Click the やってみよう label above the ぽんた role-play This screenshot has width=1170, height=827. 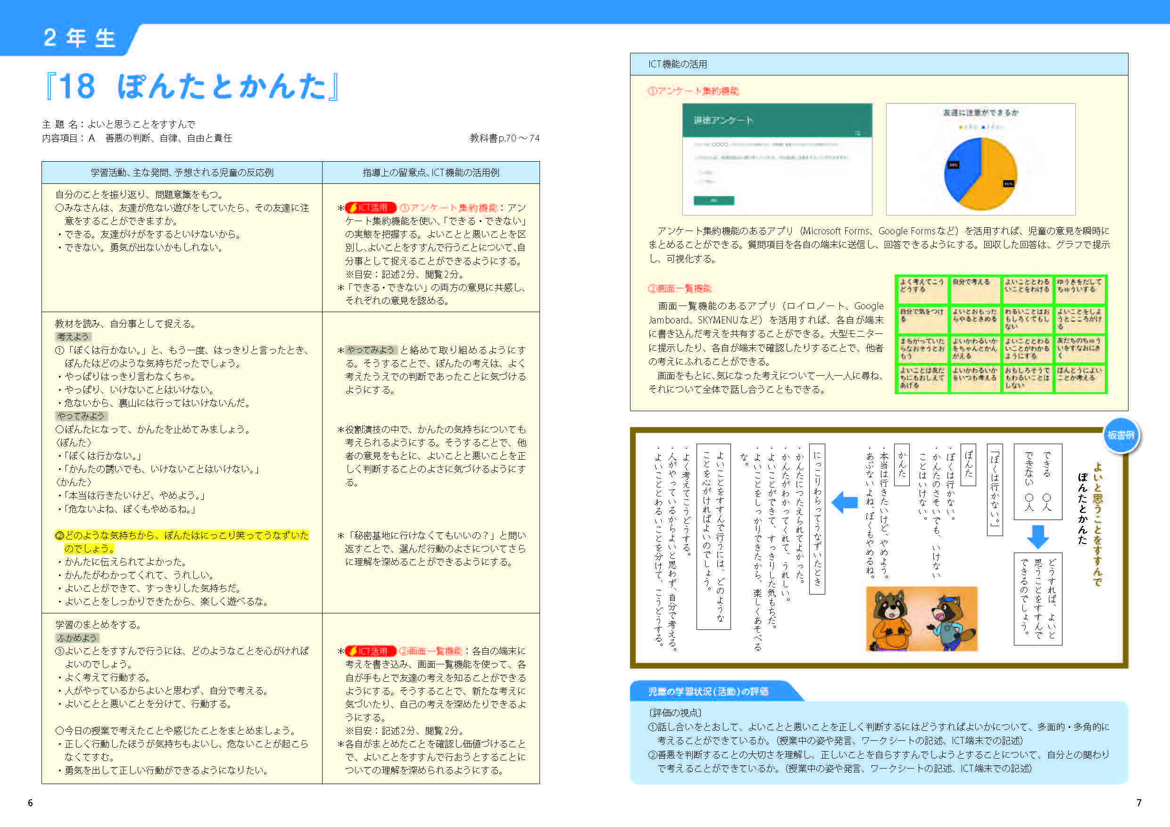click(x=81, y=416)
